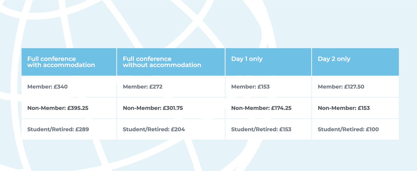The height and width of the screenshot is (171, 417).
Task: Select Student/Retired £289 price cell
Action: 58,129
